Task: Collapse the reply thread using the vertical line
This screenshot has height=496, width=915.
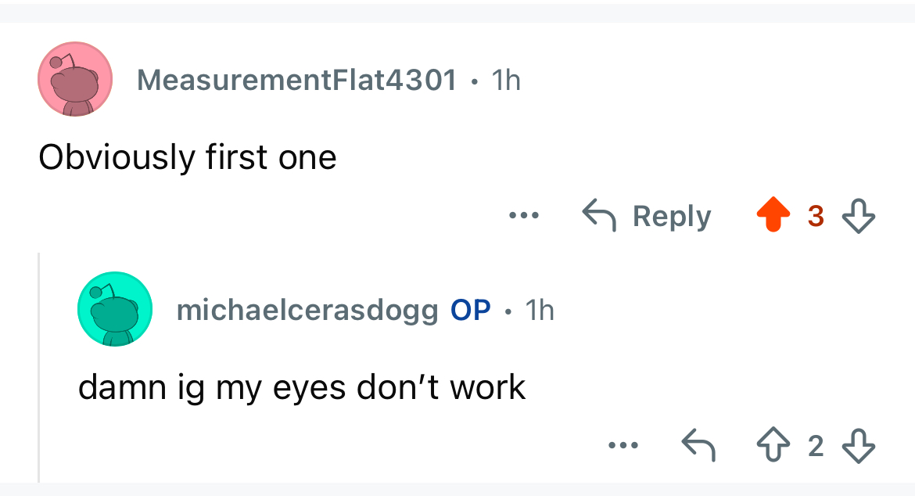Action: pyautogui.click(x=39, y=368)
